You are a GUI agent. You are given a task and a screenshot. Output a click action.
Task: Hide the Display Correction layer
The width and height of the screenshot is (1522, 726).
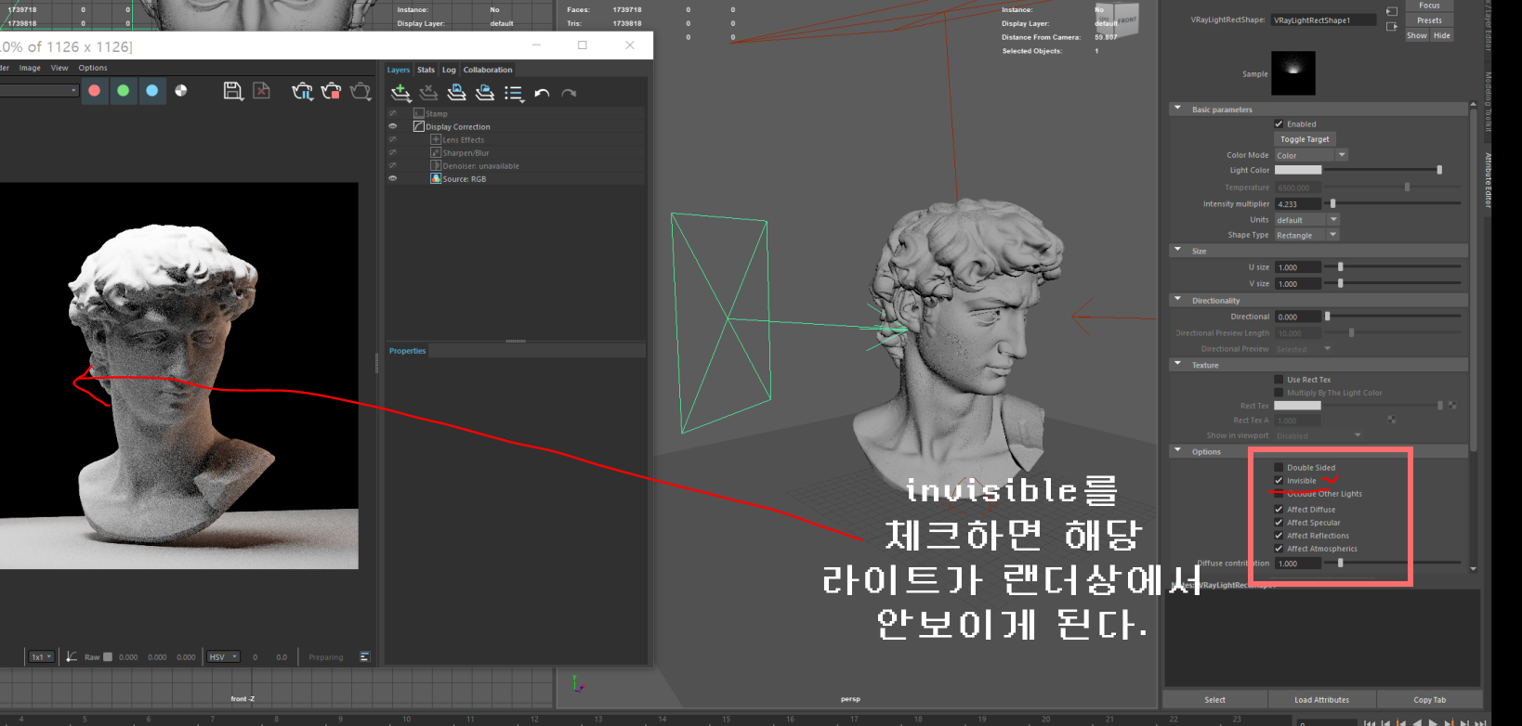392,126
